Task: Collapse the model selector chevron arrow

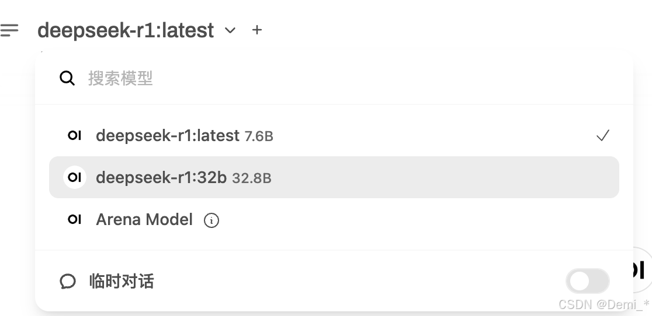Action: pos(230,30)
